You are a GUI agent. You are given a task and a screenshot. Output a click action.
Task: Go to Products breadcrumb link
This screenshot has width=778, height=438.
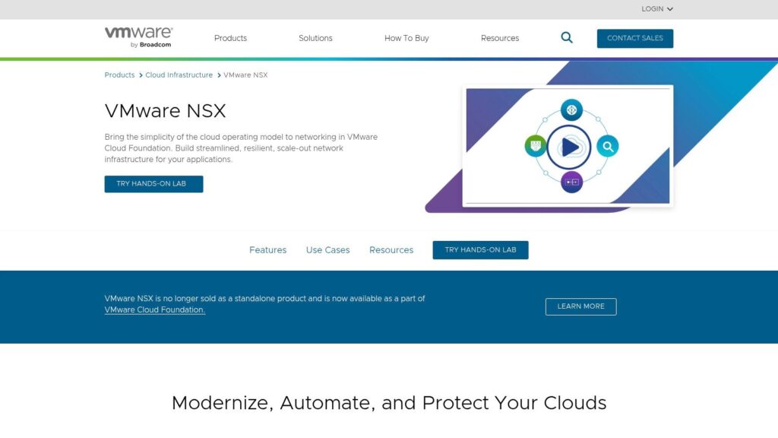119,75
